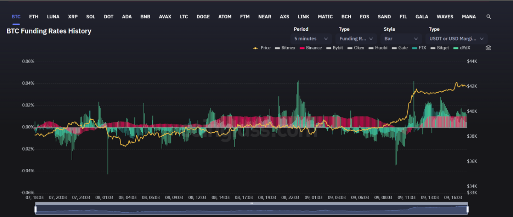Click the 09, 16:03 time axis label

coord(453,197)
